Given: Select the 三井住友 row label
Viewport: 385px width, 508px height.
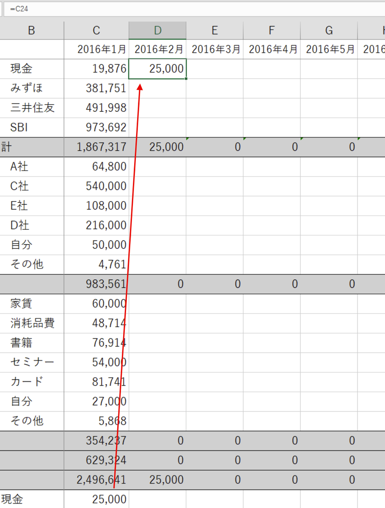Looking at the screenshot, I should point(32,108).
